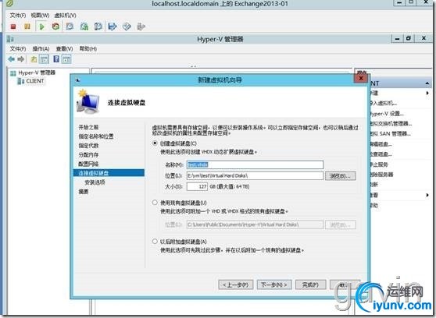Viewport: 436px width, 318px height.
Task: Select Hyper-V 管理器 tree root node
Action: click(37, 72)
